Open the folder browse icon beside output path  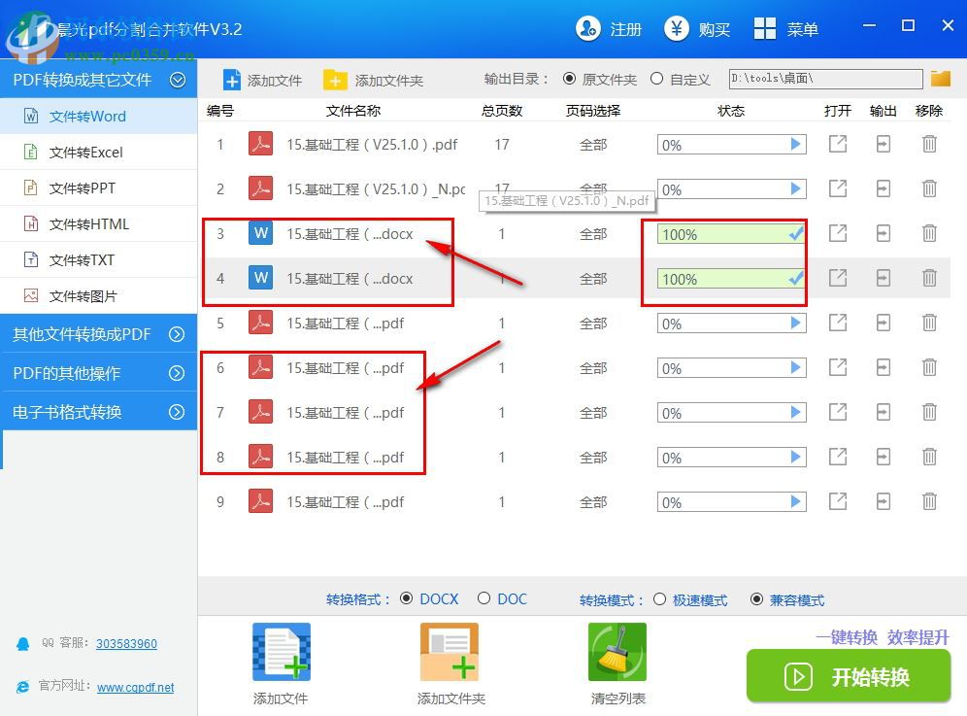point(940,79)
